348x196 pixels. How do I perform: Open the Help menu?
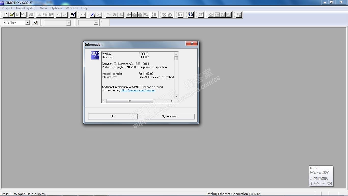point(85,8)
